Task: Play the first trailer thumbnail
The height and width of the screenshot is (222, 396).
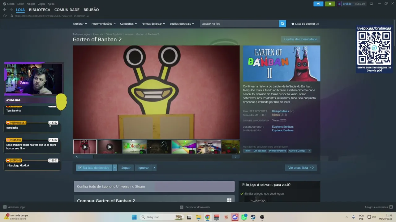Action: click(x=85, y=147)
